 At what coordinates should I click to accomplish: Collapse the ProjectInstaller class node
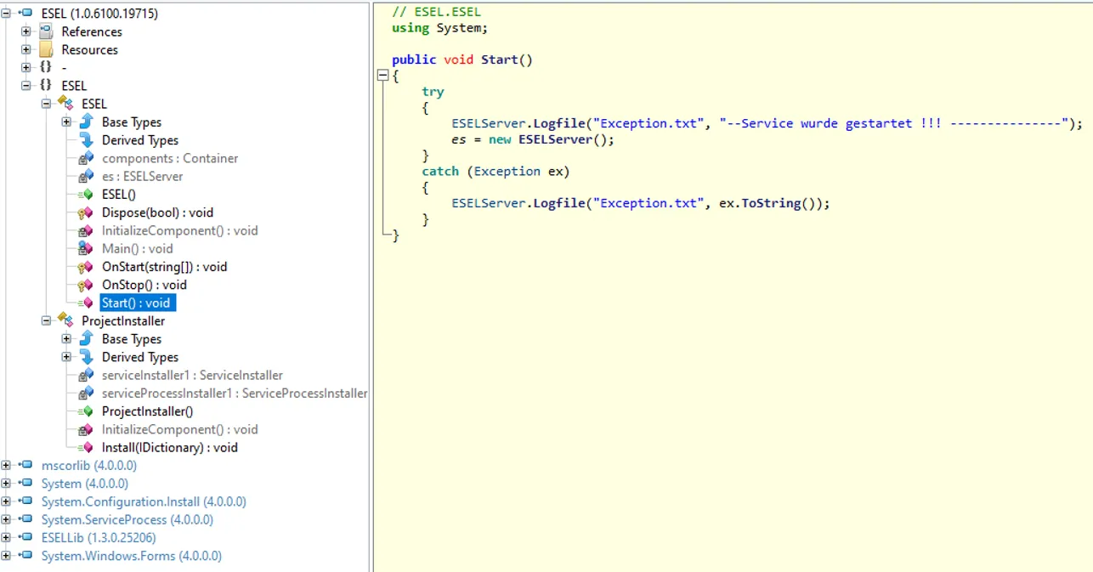(x=47, y=321)
